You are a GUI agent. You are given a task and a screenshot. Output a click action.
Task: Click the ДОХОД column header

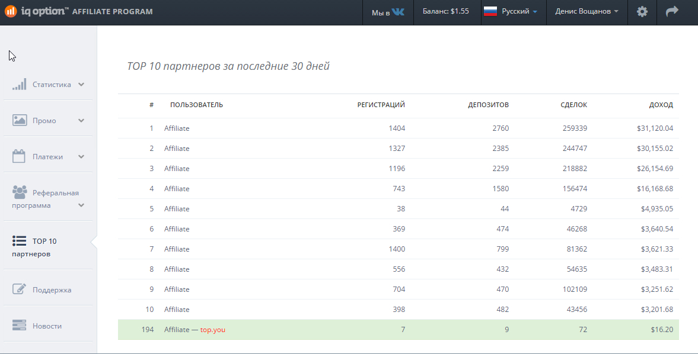tap(661, 105)
